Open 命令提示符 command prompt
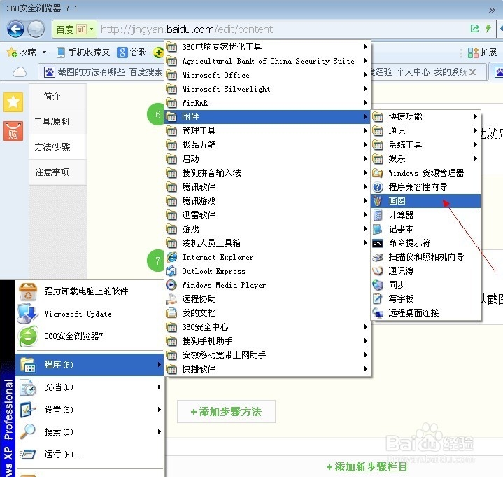This screenshot has height=477, width=503. (x=425, y=243)
